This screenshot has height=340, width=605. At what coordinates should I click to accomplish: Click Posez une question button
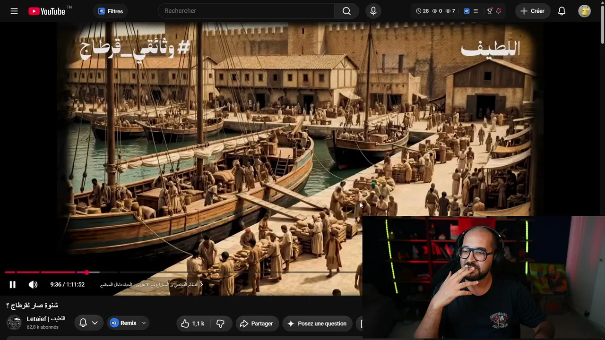pos(317,323)
